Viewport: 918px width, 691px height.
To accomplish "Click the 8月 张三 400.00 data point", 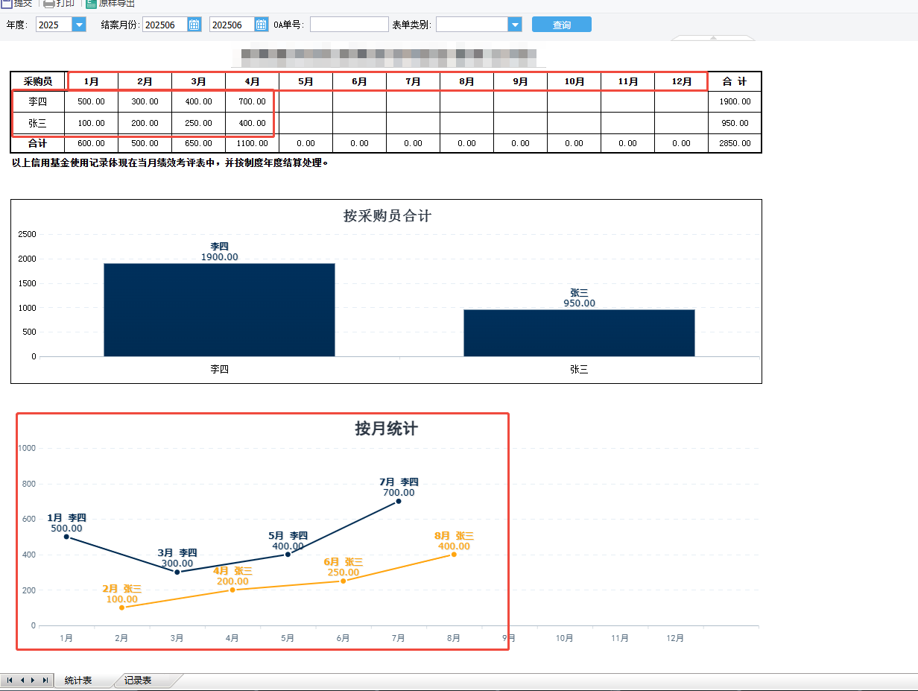I will click(x=454, y=554).
